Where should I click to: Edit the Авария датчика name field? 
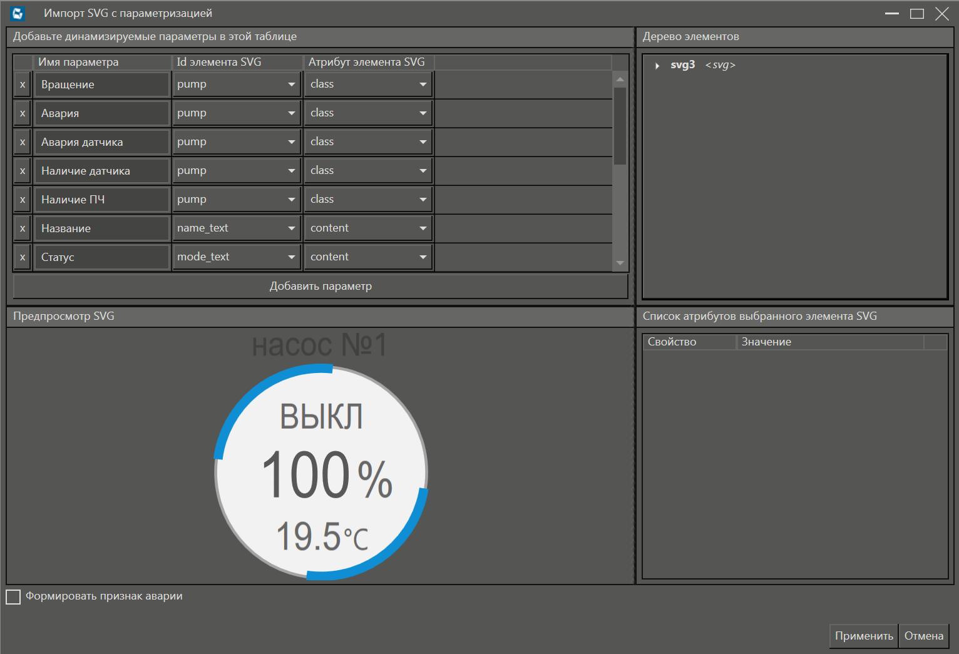(x=102, y=142)
